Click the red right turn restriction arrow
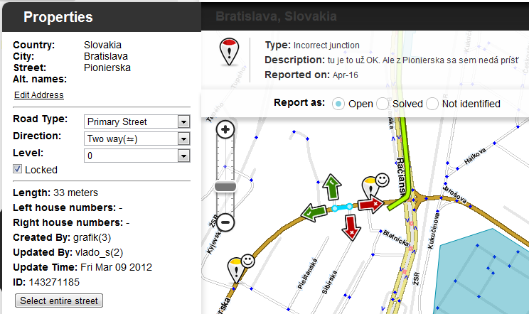 click(370, 204)
